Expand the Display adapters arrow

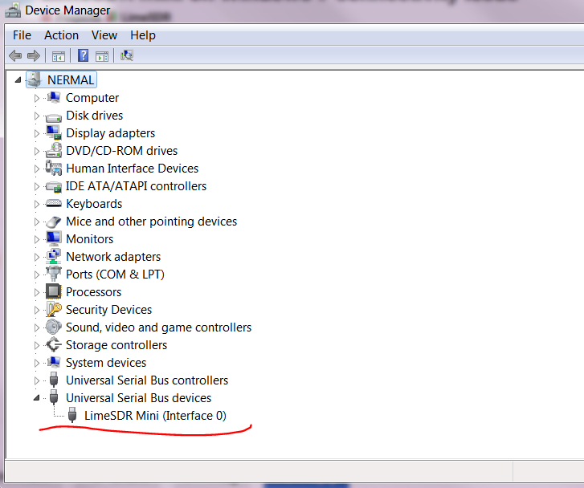pyautogui.click(x=36, y=133)
